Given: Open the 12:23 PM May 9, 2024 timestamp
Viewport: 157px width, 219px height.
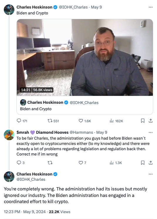Looking at the screenshot, I should click(25, 212).
